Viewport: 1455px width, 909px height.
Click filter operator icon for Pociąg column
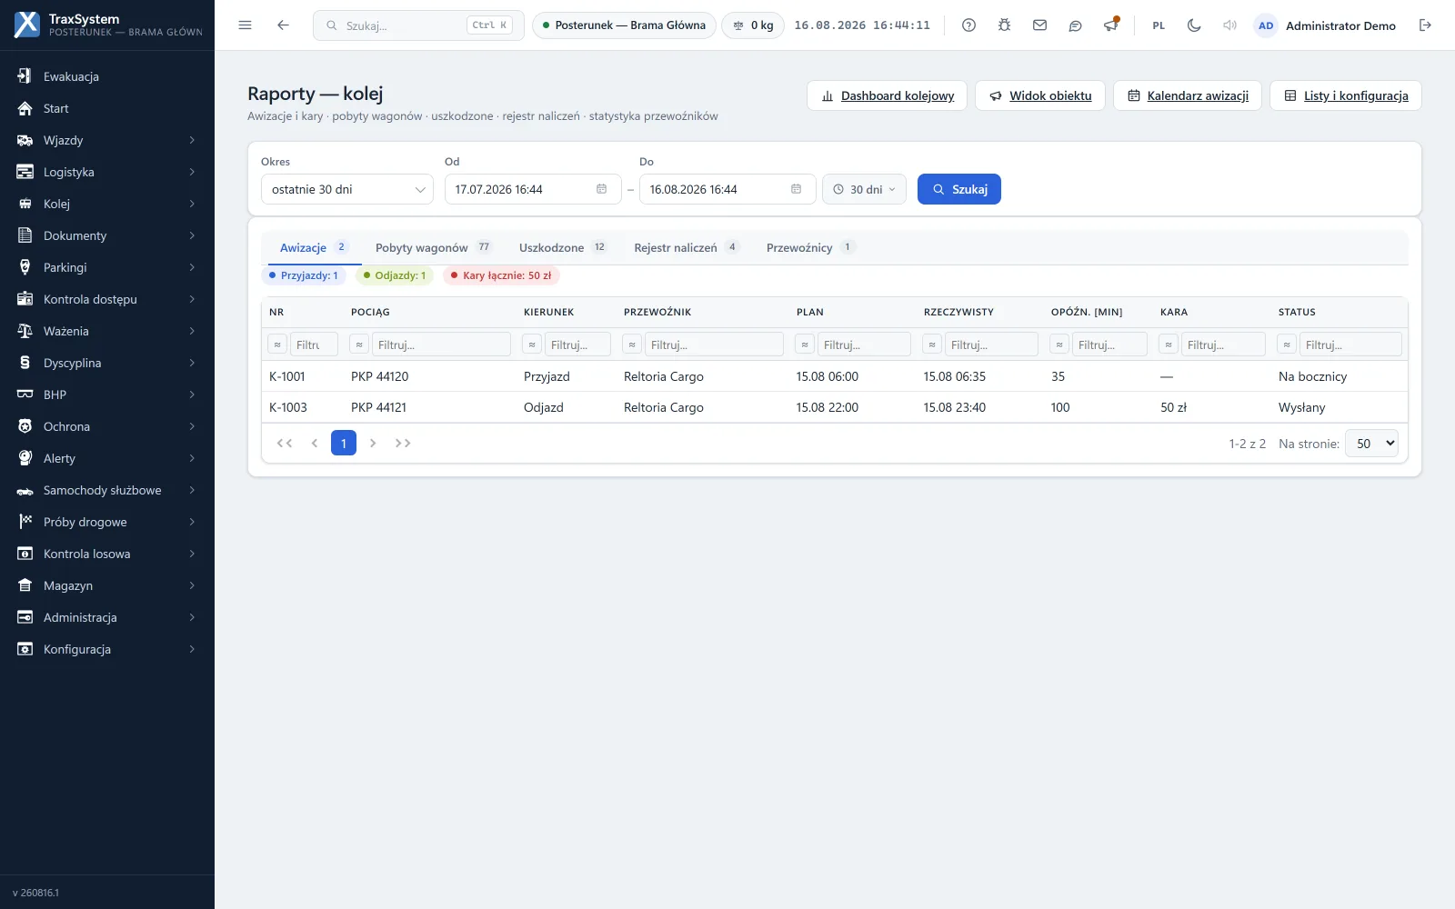(359, 345)
